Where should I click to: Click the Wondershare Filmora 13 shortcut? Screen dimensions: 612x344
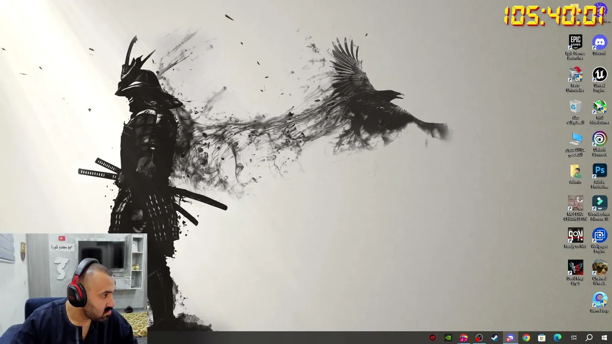600,208
